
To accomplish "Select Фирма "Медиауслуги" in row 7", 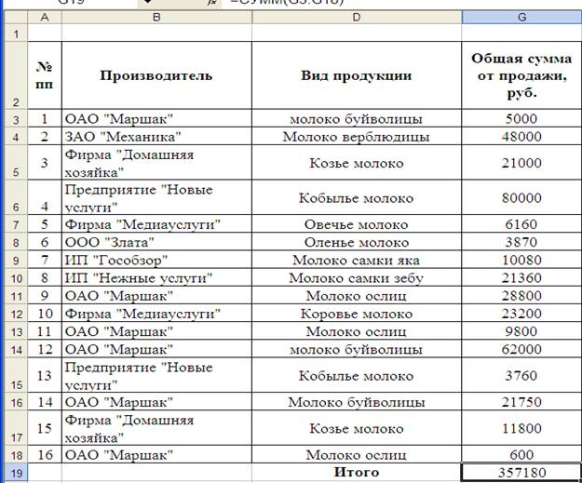I will [x=156, y=224].
